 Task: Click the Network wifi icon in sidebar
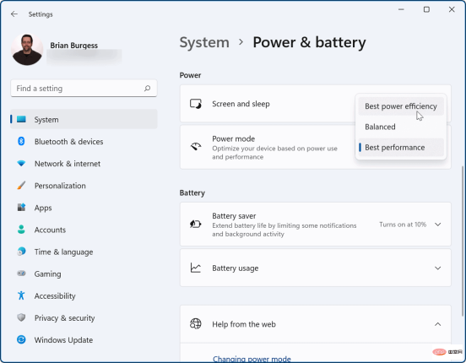tap(21, 163)
